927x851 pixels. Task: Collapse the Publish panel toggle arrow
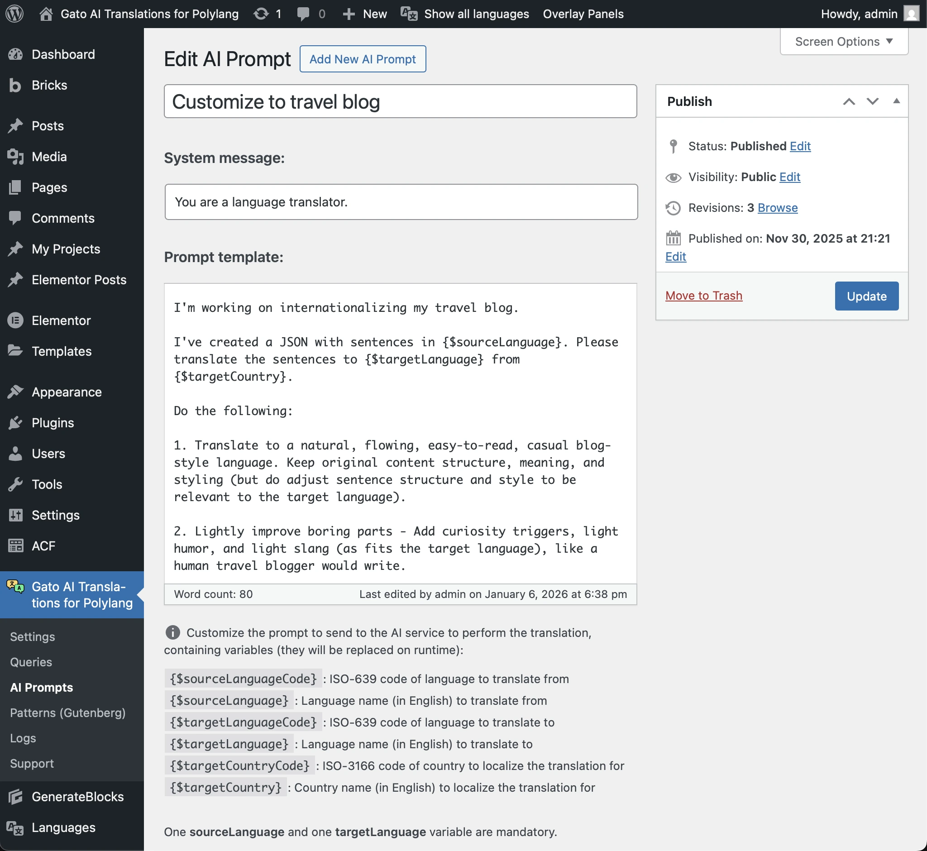pos(896,101)
